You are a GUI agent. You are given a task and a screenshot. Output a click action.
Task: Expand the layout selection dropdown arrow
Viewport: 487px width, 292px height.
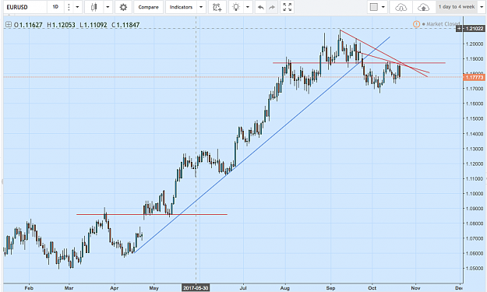coord(383,7)
